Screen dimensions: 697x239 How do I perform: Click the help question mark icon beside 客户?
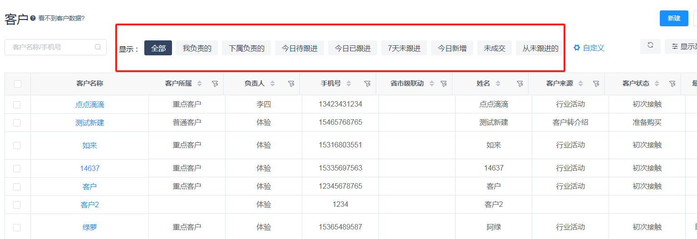33,18
